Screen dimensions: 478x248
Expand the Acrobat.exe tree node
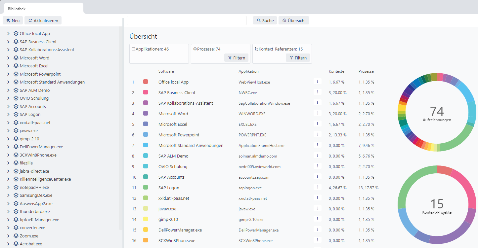point(8,244)
